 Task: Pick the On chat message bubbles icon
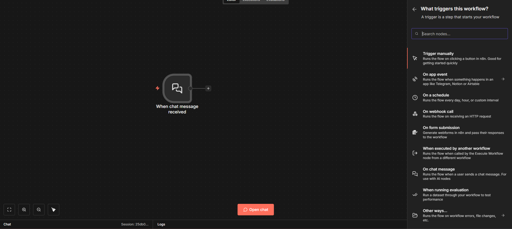click(x=415, y=174)
